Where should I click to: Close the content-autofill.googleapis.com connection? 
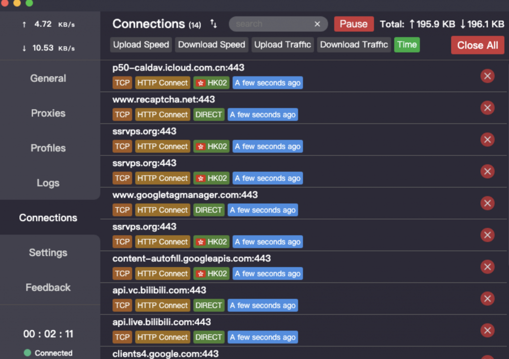487,267
